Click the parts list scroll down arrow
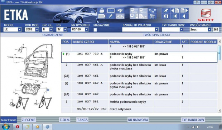This screenshot has width=222, height=130. tap(219, 111)
